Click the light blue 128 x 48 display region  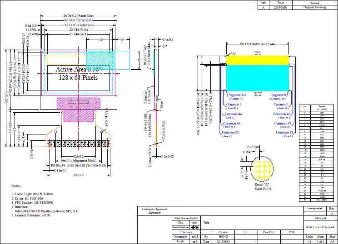[x=258, y=78]
